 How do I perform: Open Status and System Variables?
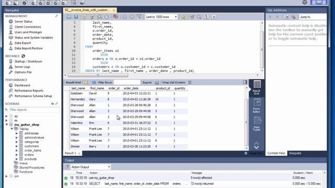(33, 38)
